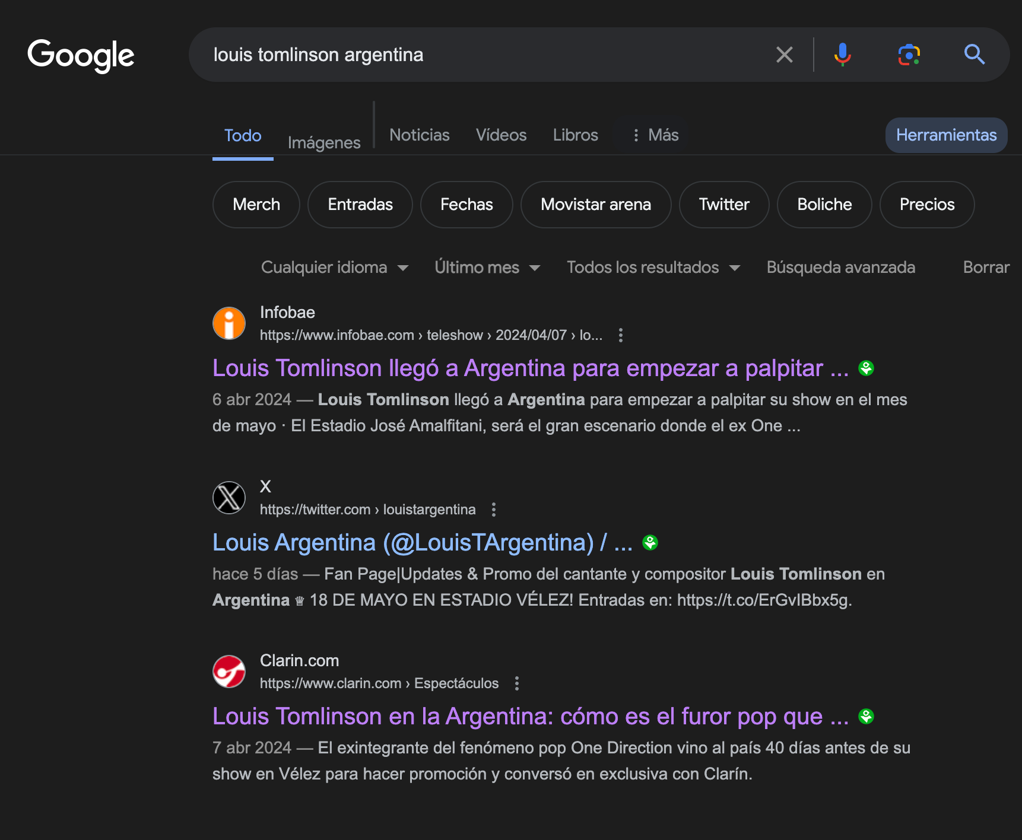Switch to the Noticias tab
Image resolution: width=1022 pixels, height=840 pixels.
tap(419, 135)
